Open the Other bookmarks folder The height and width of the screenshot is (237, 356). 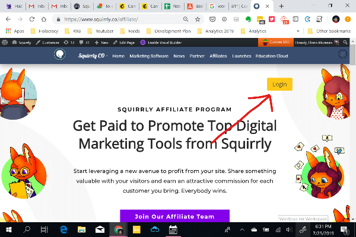329,31
